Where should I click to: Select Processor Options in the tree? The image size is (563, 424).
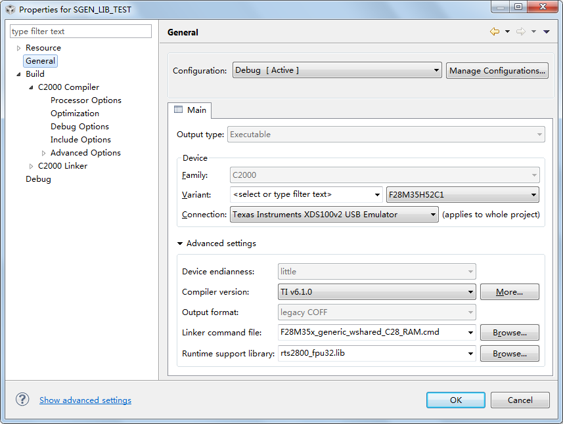pos(85,100)
